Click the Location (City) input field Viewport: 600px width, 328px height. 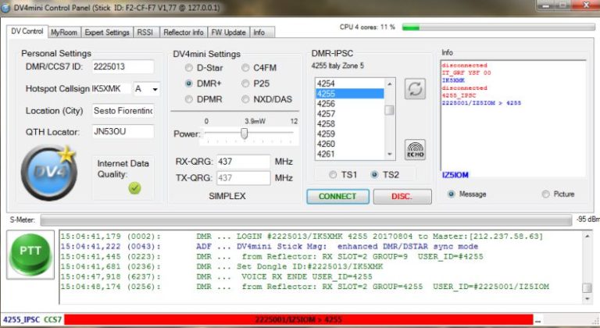point(123,111)
